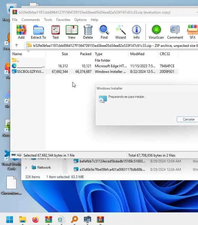Open the File menu
This screenshot has height=225, width=198.
click(x=15, y=20)
